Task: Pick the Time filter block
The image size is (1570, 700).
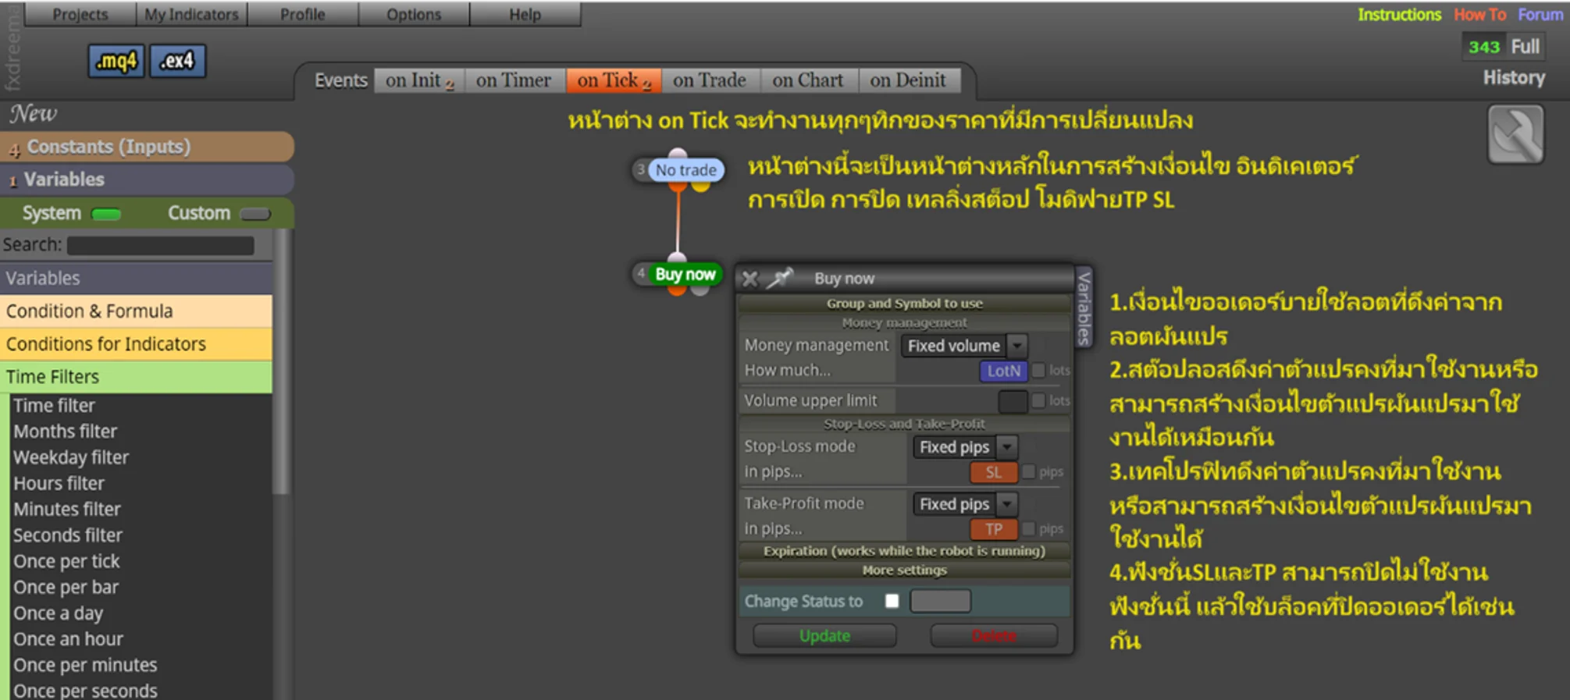Action: tap(54, 406)
